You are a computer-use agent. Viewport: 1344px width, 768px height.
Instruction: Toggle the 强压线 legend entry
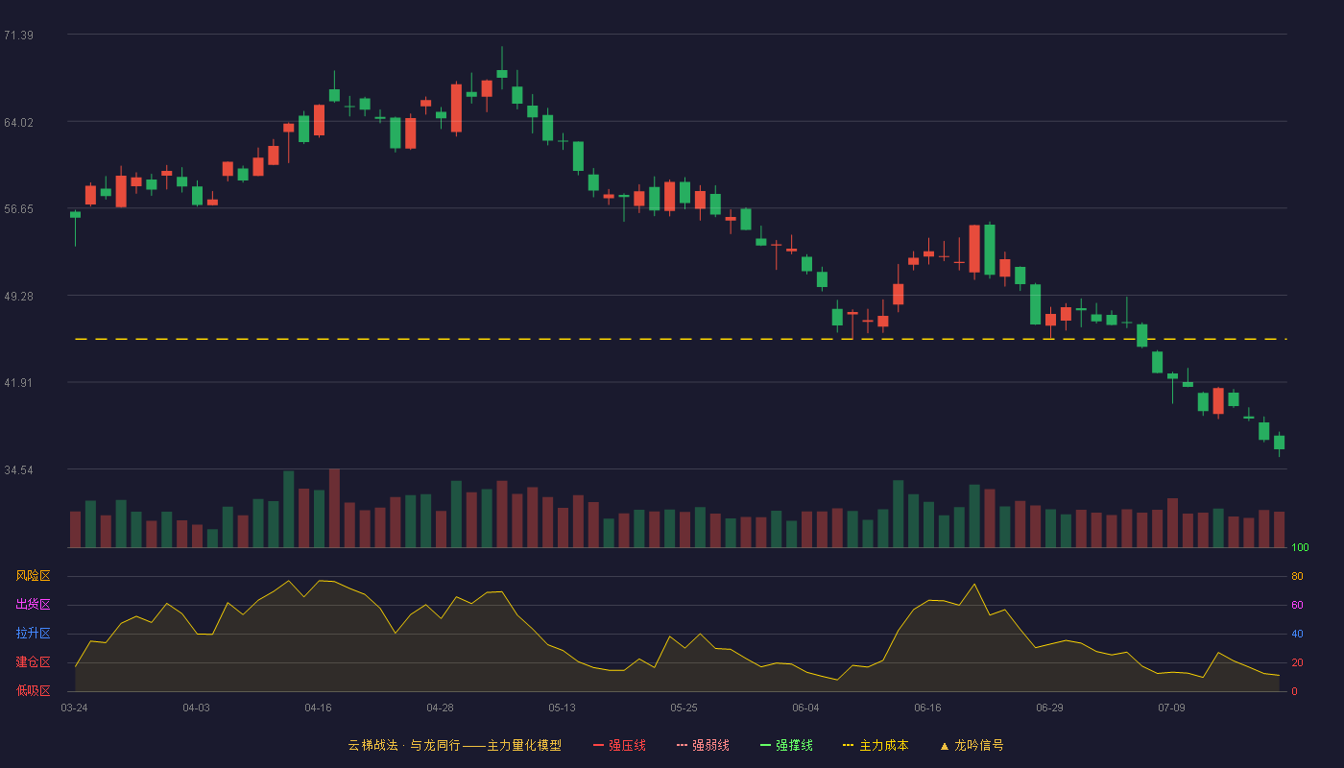[619, 745]
